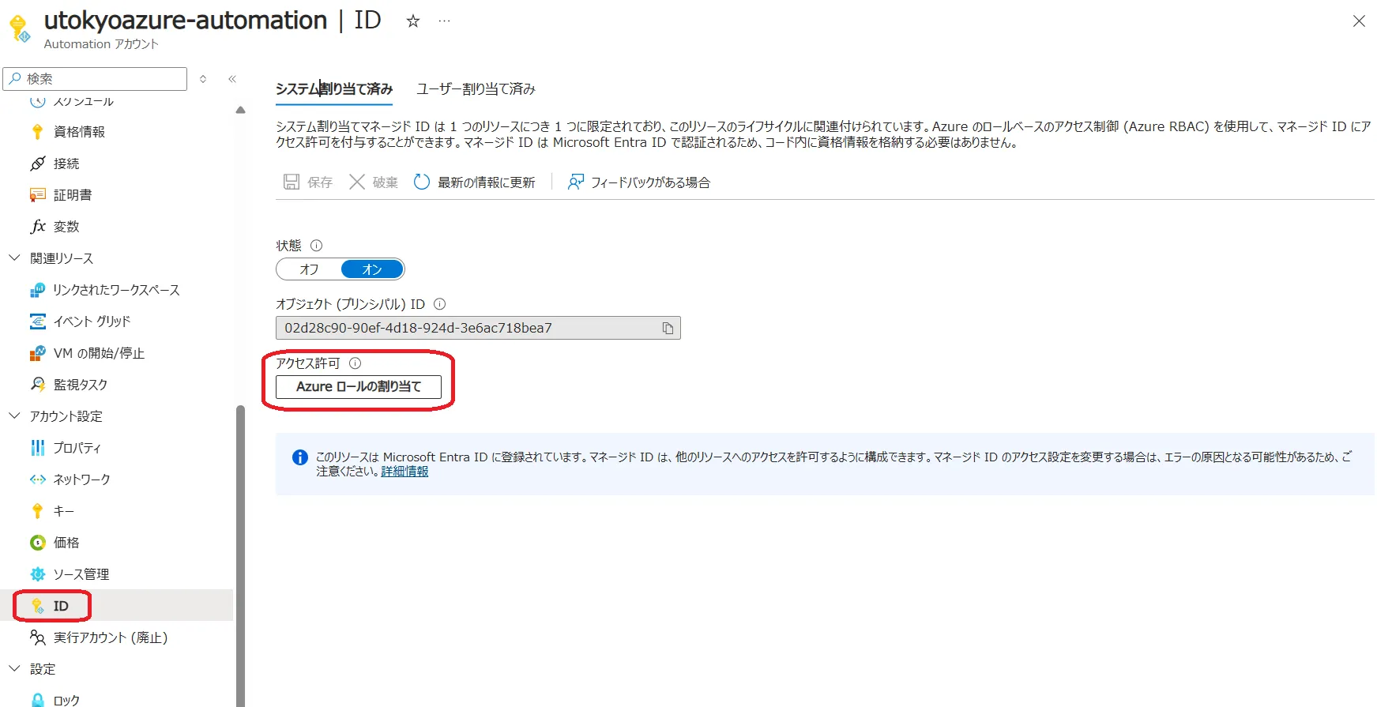Click the copy icon for Object ID
1377x707 pixels.
[x=668, y=328]
